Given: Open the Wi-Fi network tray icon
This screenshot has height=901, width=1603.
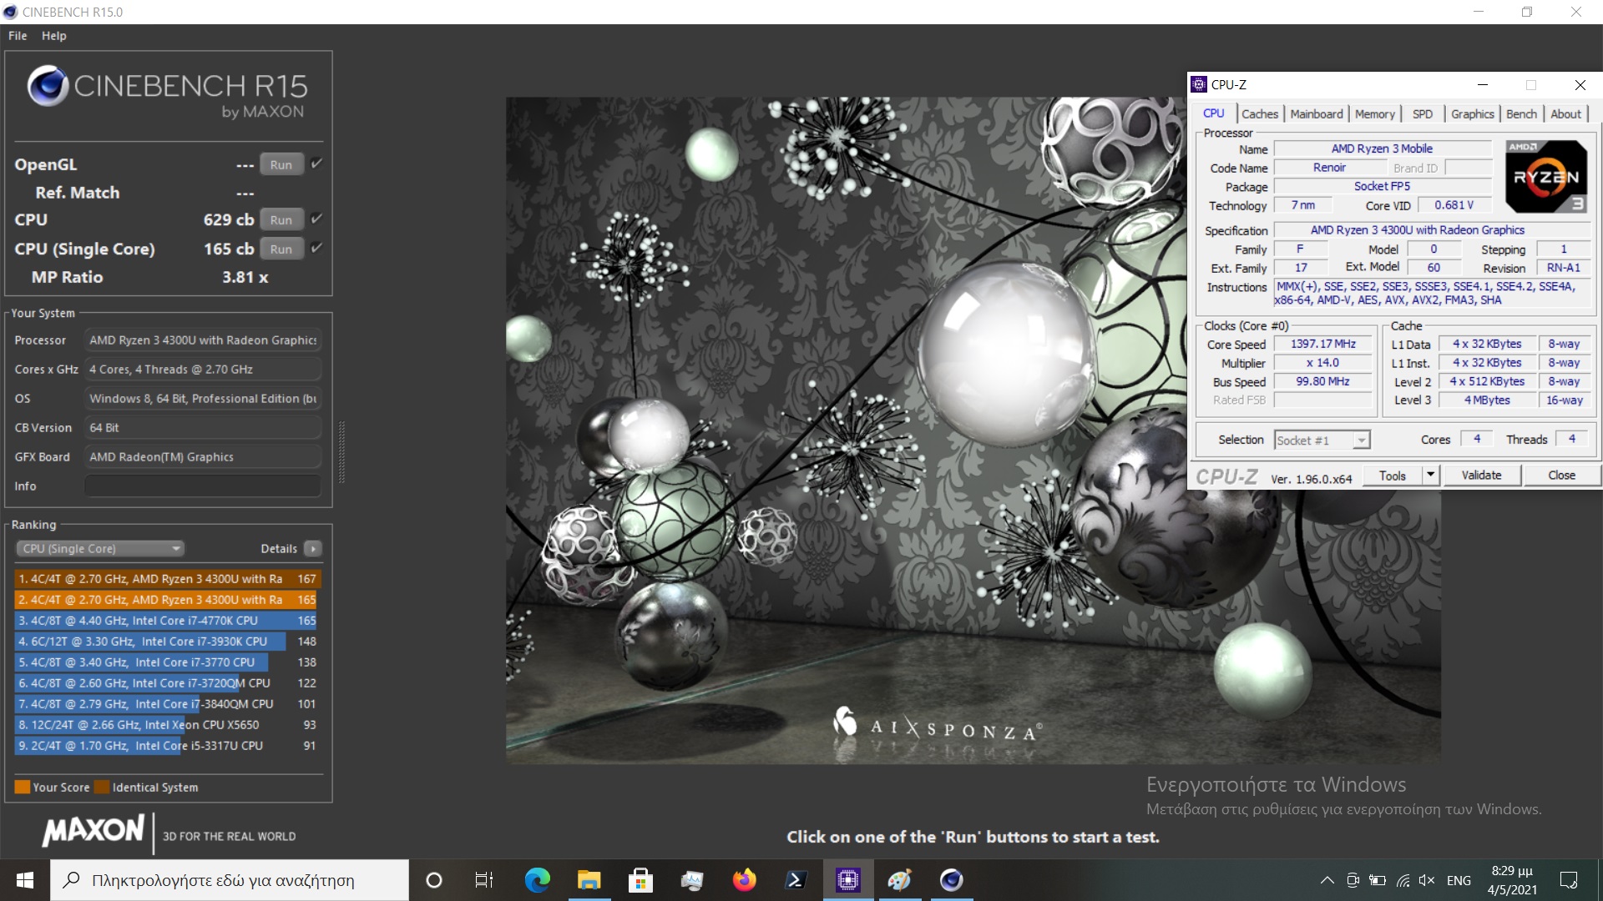Looking at the screenshot, I should (1403, 880).
